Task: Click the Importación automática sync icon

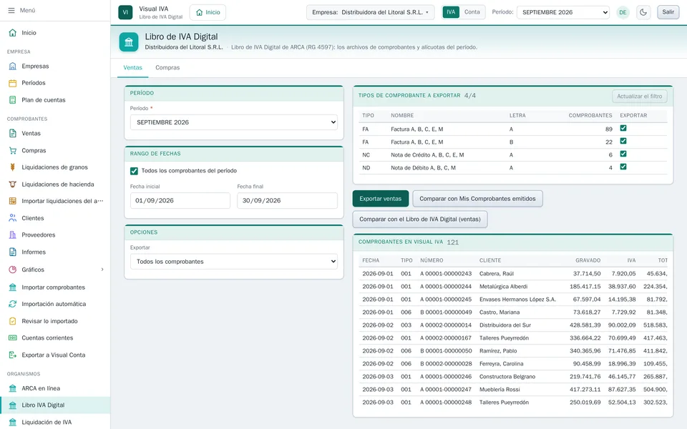Action: tap(13, 304)
